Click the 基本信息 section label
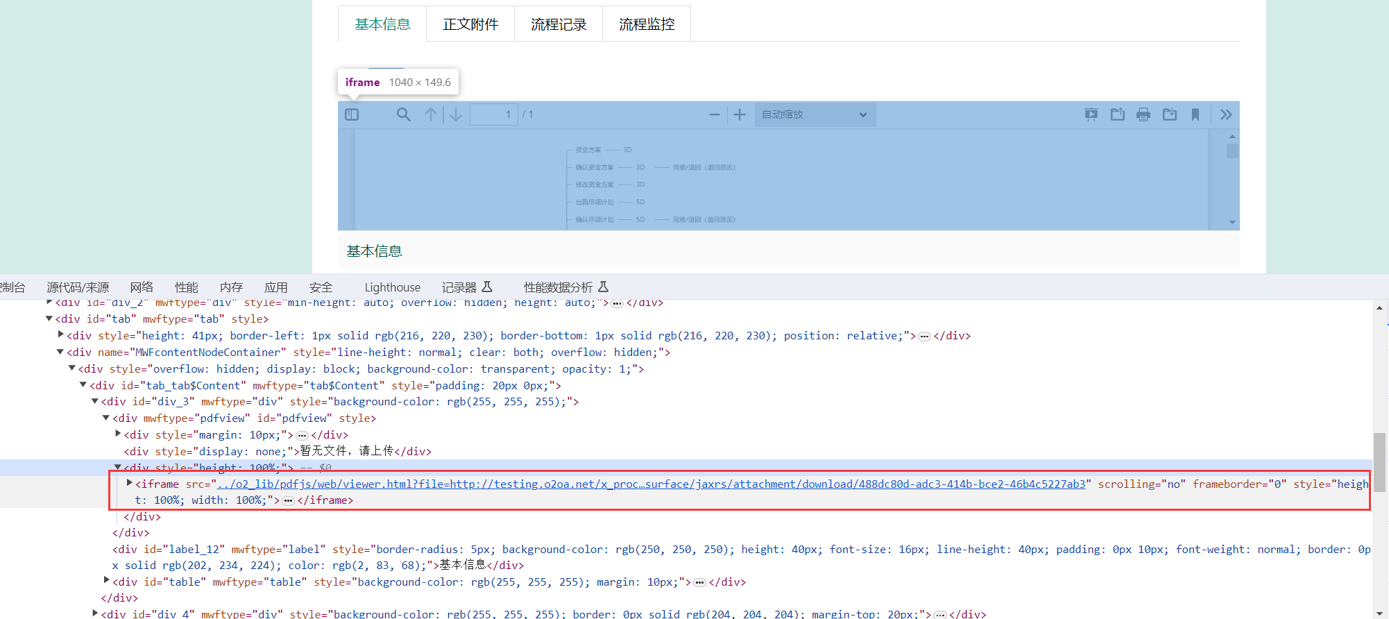 pos(375,251)
